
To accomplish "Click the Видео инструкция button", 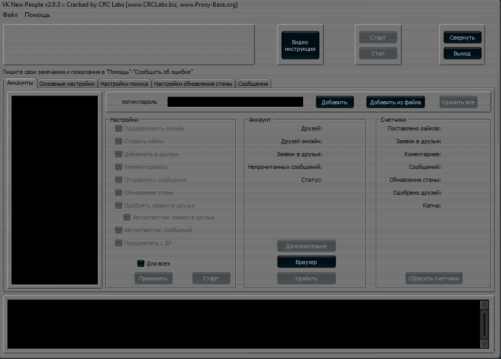I will point(300,45).
